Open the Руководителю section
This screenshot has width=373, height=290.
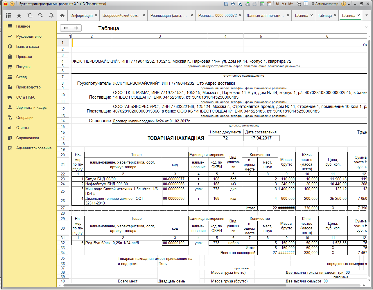(29, 36)
